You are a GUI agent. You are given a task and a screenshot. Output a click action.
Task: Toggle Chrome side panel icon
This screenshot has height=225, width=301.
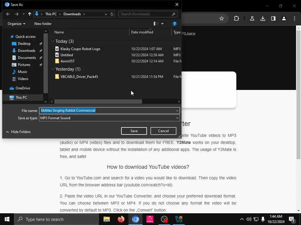(x=273, y=18)
